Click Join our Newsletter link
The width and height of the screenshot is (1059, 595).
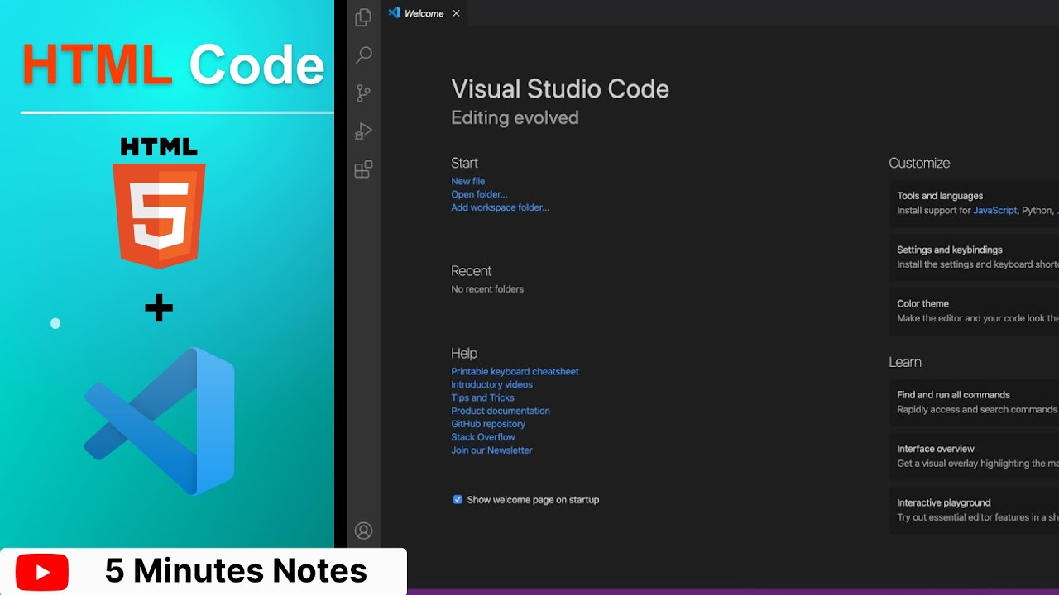491,450
